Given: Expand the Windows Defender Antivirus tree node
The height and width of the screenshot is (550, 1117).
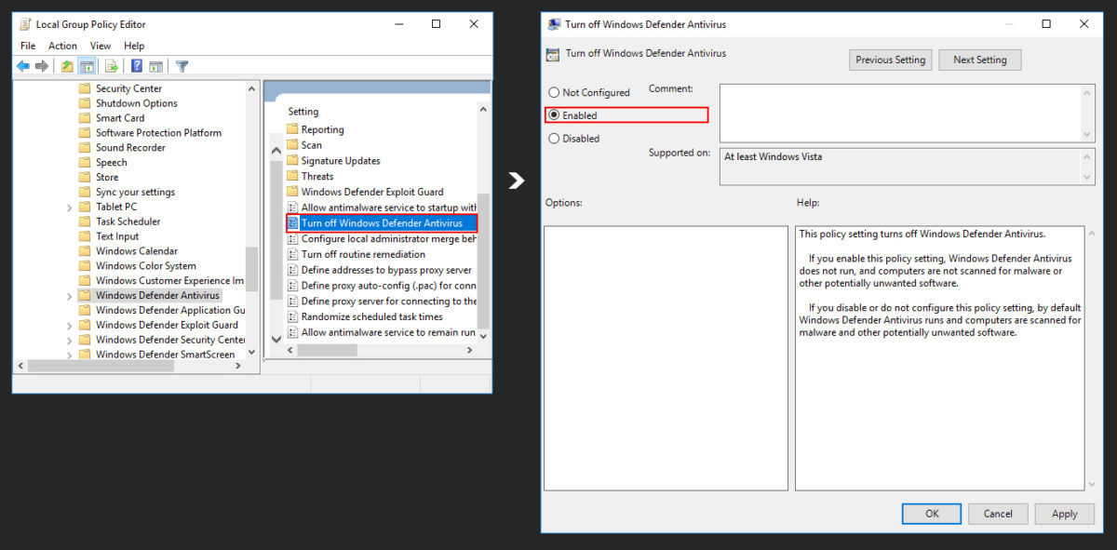Looking at the screenshot, I should [x=68, y=295].
